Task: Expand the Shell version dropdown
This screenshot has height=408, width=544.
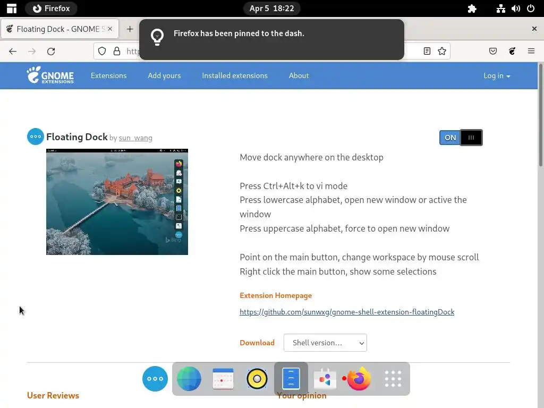Action: pyautogui.click(x=325, y=343)
